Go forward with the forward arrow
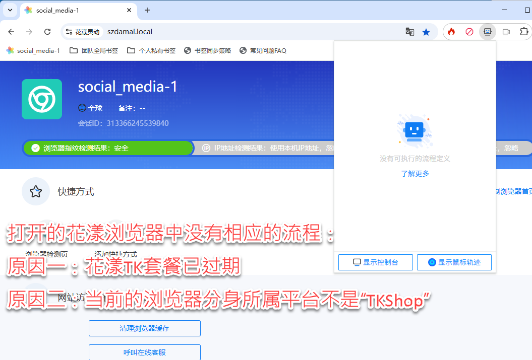 [29, 32]
